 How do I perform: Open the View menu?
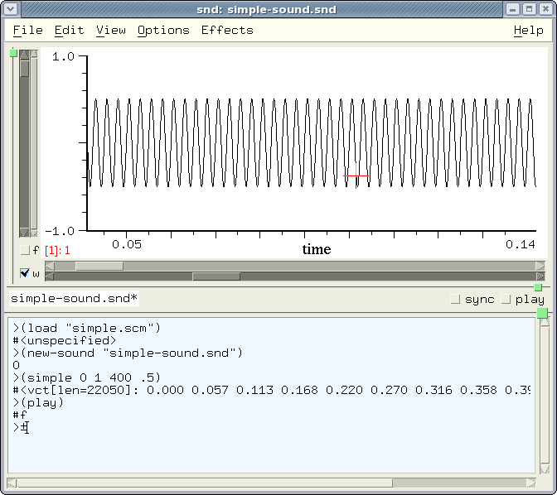tap(110, 30)
